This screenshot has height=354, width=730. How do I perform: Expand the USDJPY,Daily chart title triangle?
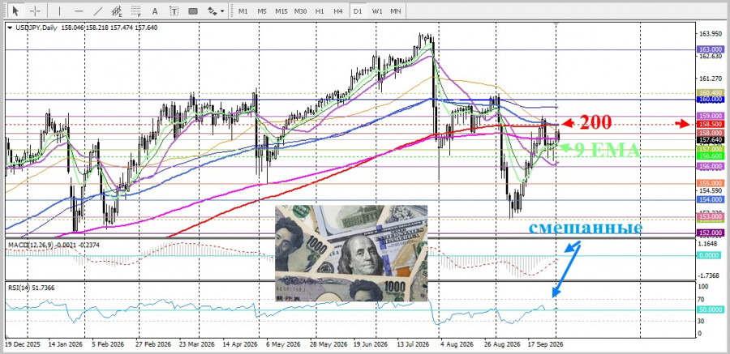tap(11, 28)
